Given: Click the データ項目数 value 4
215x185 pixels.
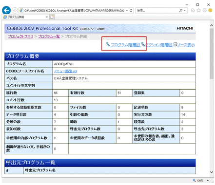Looking at the screenshot, I should coord(55,114).
